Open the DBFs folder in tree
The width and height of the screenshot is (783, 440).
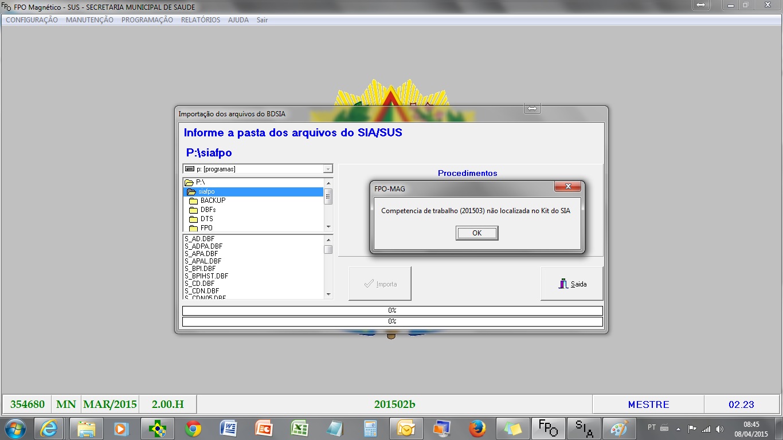coord(208,210)
